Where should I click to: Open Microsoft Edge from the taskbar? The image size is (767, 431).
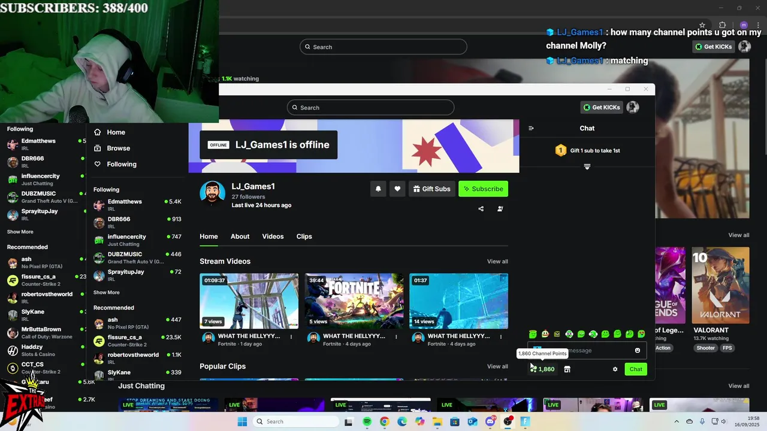(402, 422)
